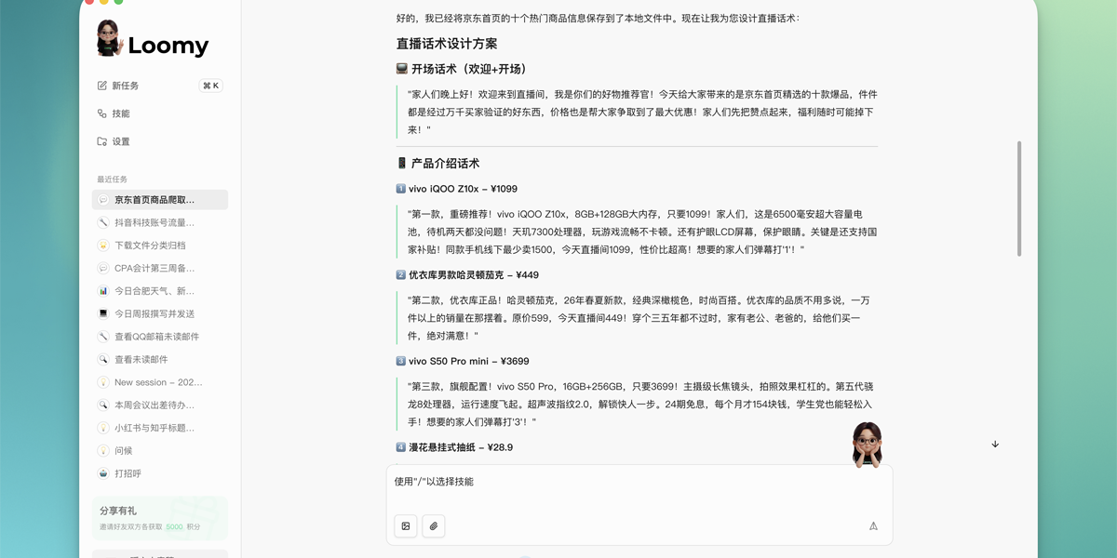This screenshot has width=1117, height=558.
Task: Click the speech-bubble icon of 京东首页商品爬取
Action: 103,200
